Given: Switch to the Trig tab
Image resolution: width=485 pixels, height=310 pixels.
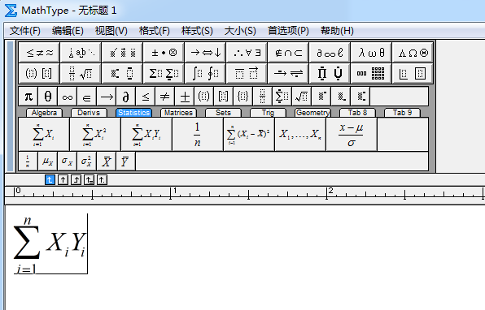Looking at the screenshot, I should [x=268, y=113].
